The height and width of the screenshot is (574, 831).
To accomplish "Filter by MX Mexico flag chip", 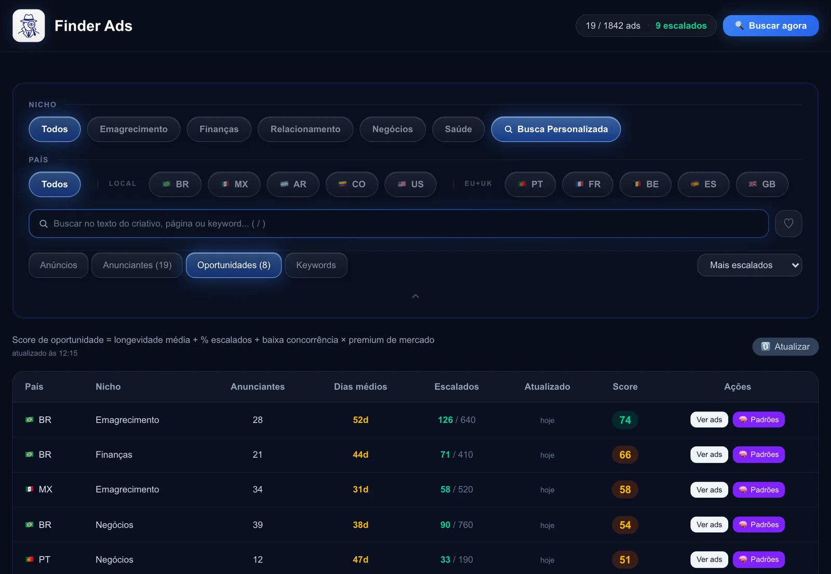I will (x=234, y=184).
